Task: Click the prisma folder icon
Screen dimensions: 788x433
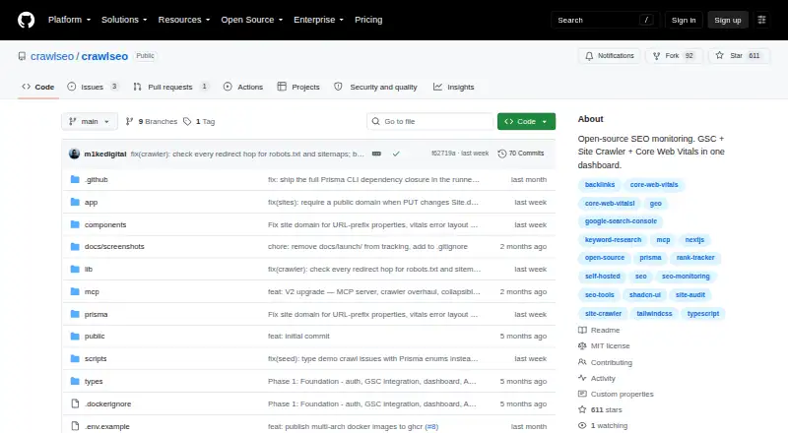Action: coord(75,314)
